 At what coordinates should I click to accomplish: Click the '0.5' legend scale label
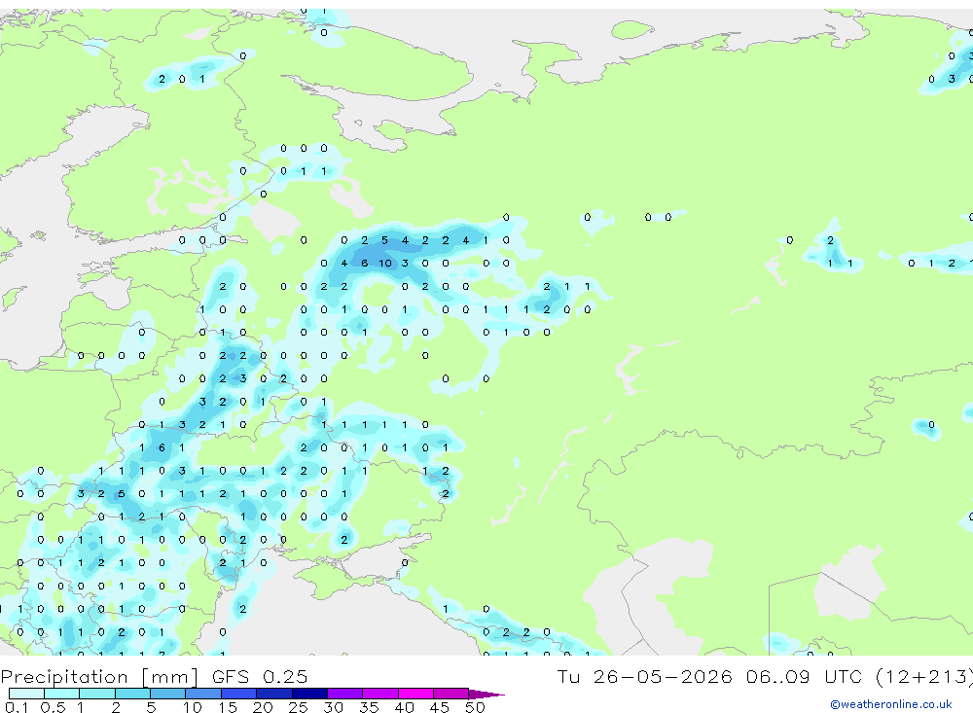[x=53, y=707]
